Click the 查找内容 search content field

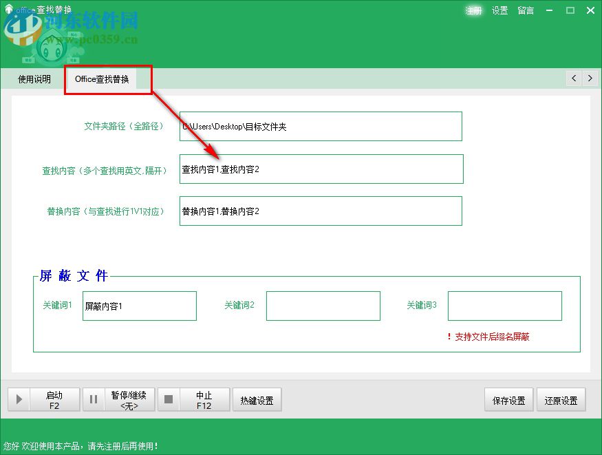pos(320,169)
